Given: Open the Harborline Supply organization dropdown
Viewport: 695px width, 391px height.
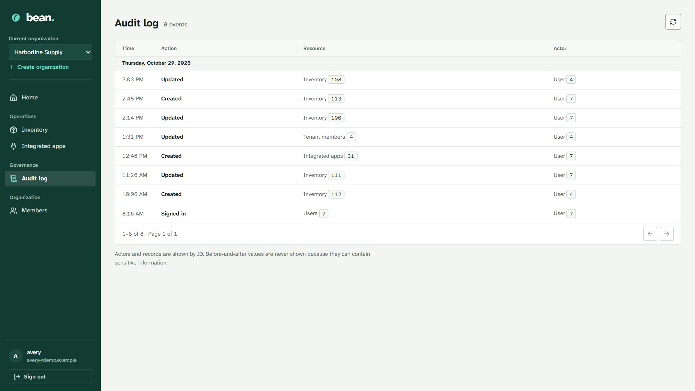Looking at the screenshot, I should pyautogui.click(x=50, y=52).
